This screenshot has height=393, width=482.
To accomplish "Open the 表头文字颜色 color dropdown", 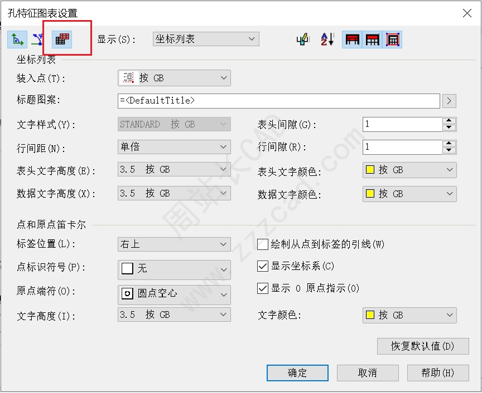I will 409,170.
